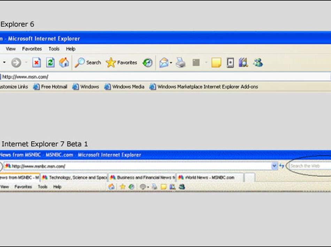This screenshot has height=247, width=331.
Task: Click the IE7 feeds icon
Action: (143, 187)
